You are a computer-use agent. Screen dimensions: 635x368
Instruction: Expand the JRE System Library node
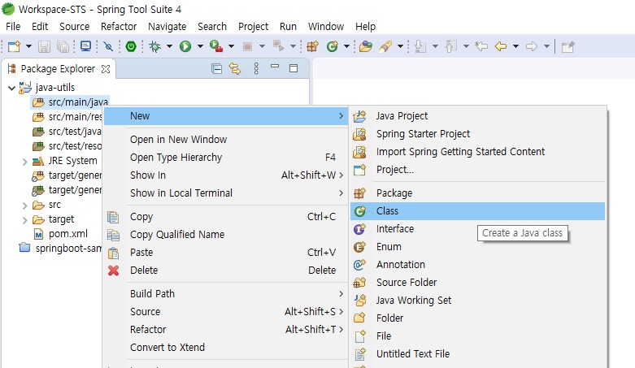click(x=24, y=162)
